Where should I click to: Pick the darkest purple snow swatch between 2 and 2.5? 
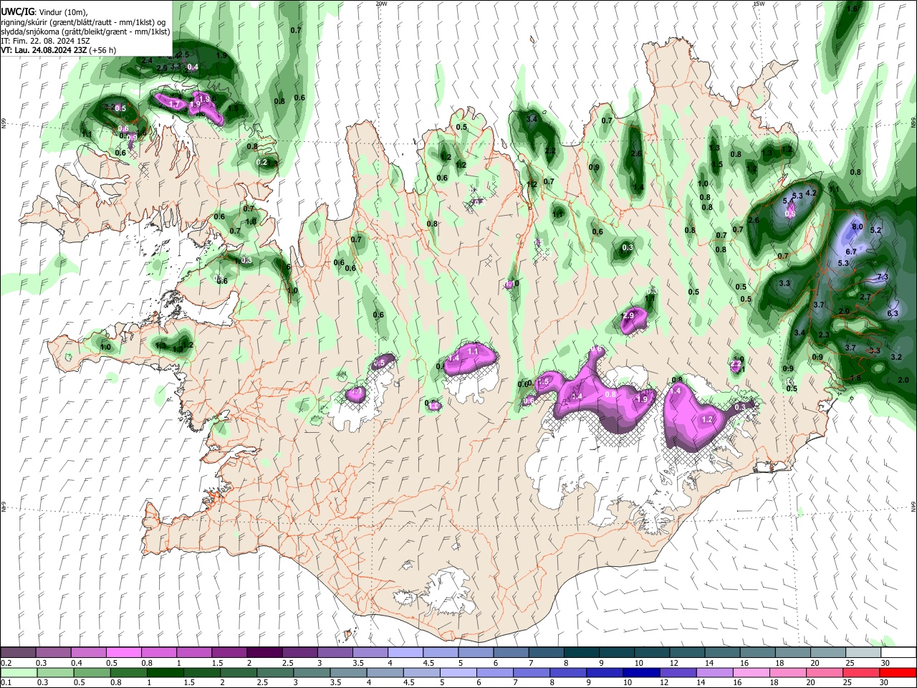264,653
